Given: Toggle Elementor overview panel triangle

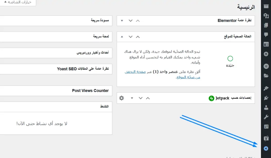Looking at the screenshot, I should 122,21.
